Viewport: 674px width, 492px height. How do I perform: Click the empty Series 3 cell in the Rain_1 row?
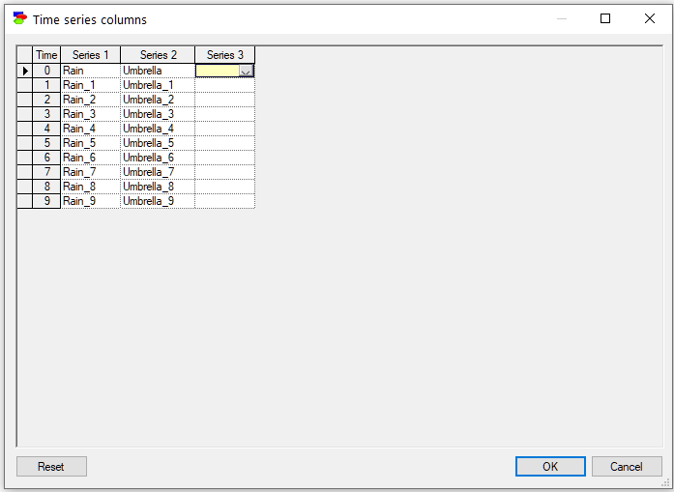click(224, 85)
